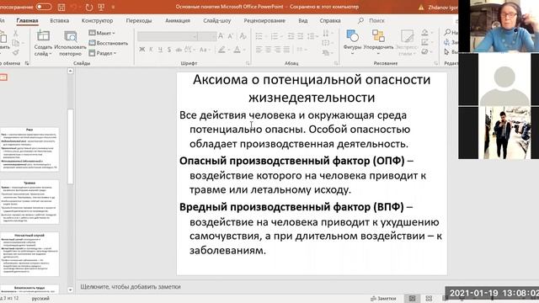Screen dimensions: 539x303
Task: Click the Redo/Repeat circular arrow icon
Action: coord(89,7)
